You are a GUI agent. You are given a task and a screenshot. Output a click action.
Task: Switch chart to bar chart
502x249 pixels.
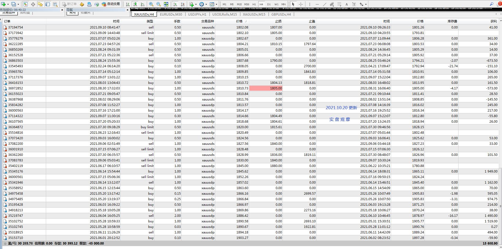[128, 4]
